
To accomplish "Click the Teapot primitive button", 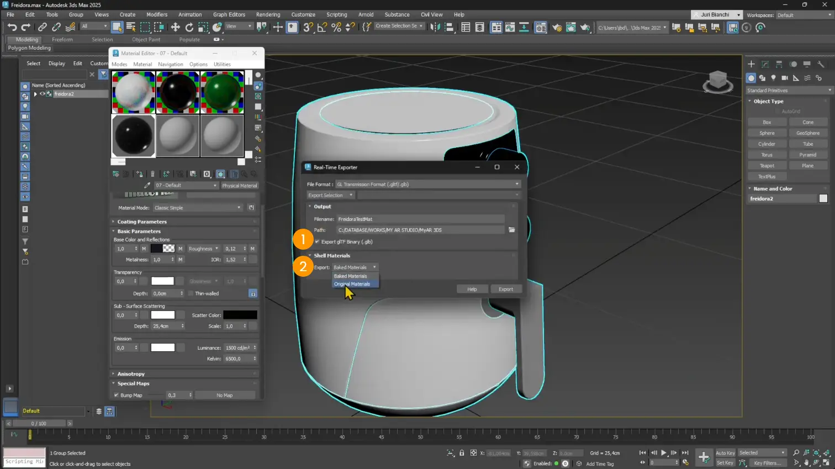I will point(767,166).
